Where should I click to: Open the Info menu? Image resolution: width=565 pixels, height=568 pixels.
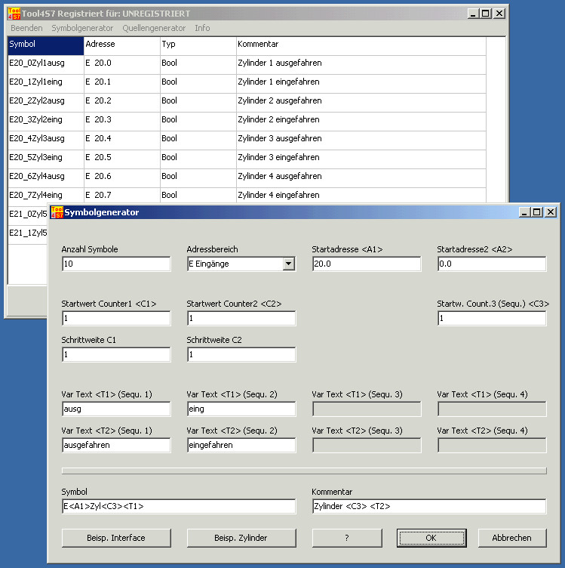(202, 28)
